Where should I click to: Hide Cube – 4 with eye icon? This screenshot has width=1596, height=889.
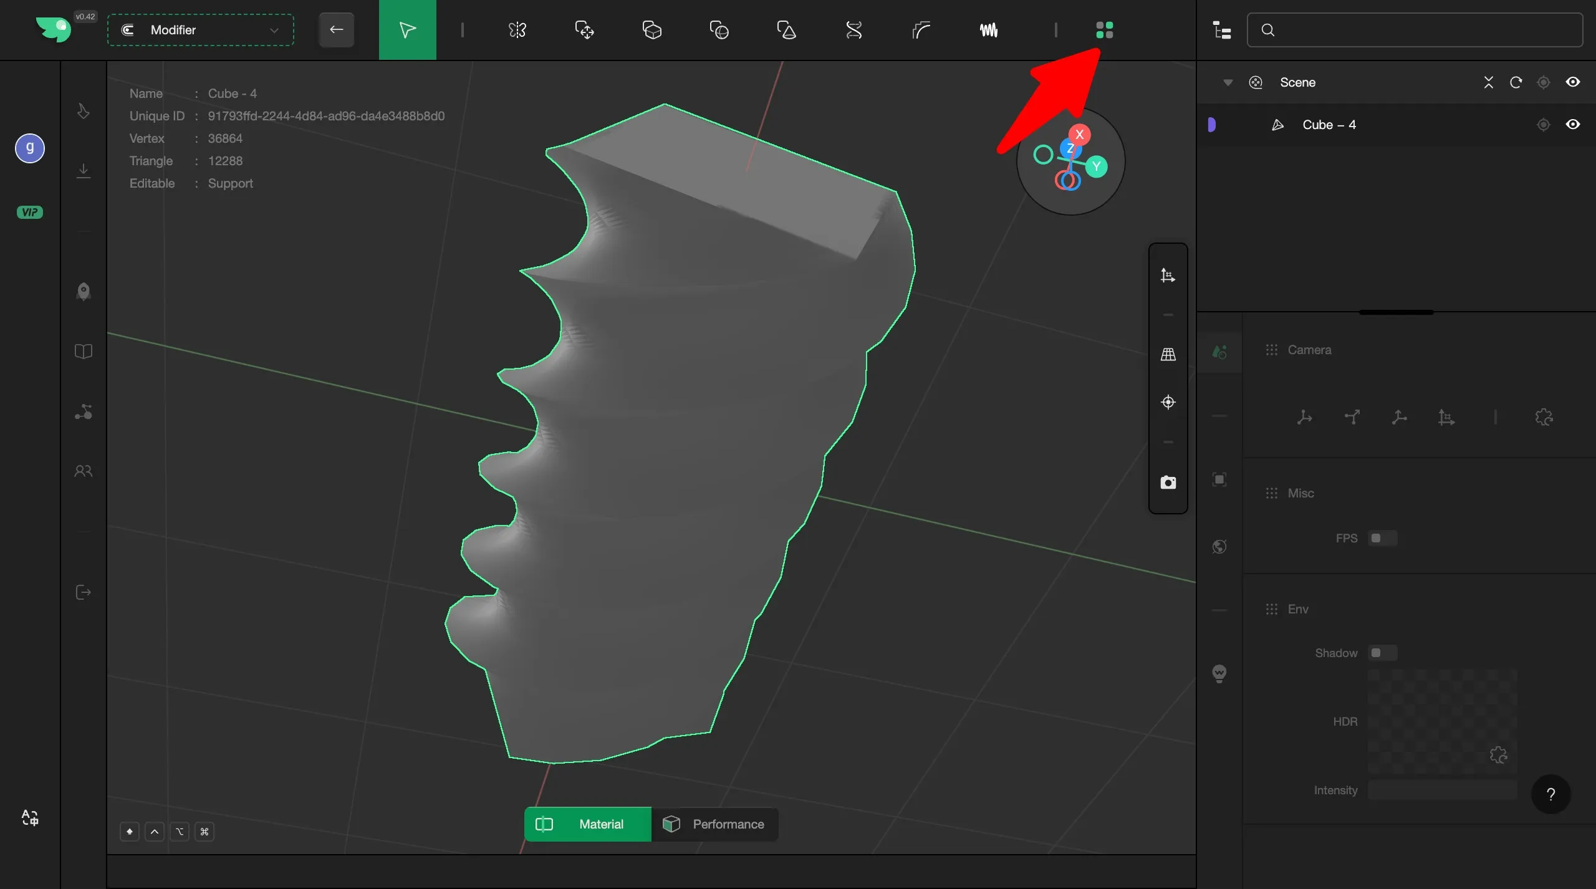[1572, 125]
